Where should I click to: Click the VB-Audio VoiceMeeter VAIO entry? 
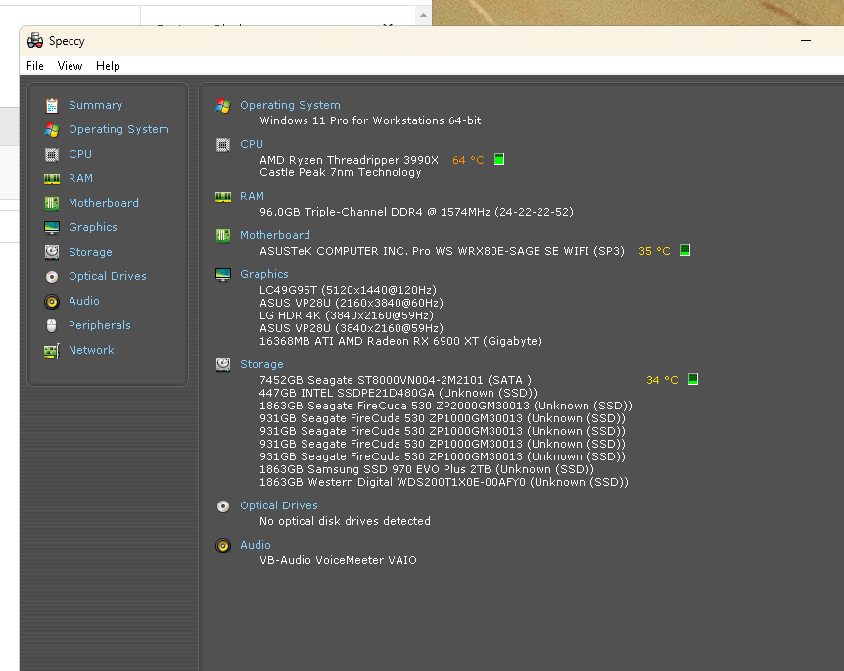(338, 560)
